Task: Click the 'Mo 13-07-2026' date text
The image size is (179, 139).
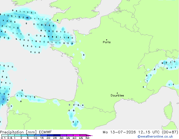Action: coord(119,132)
